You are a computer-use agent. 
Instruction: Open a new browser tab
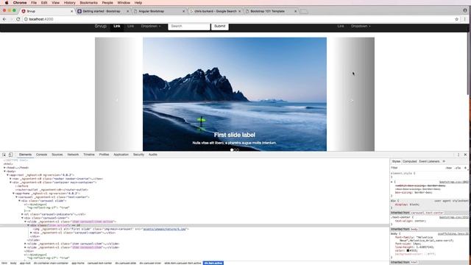point(304,12)
